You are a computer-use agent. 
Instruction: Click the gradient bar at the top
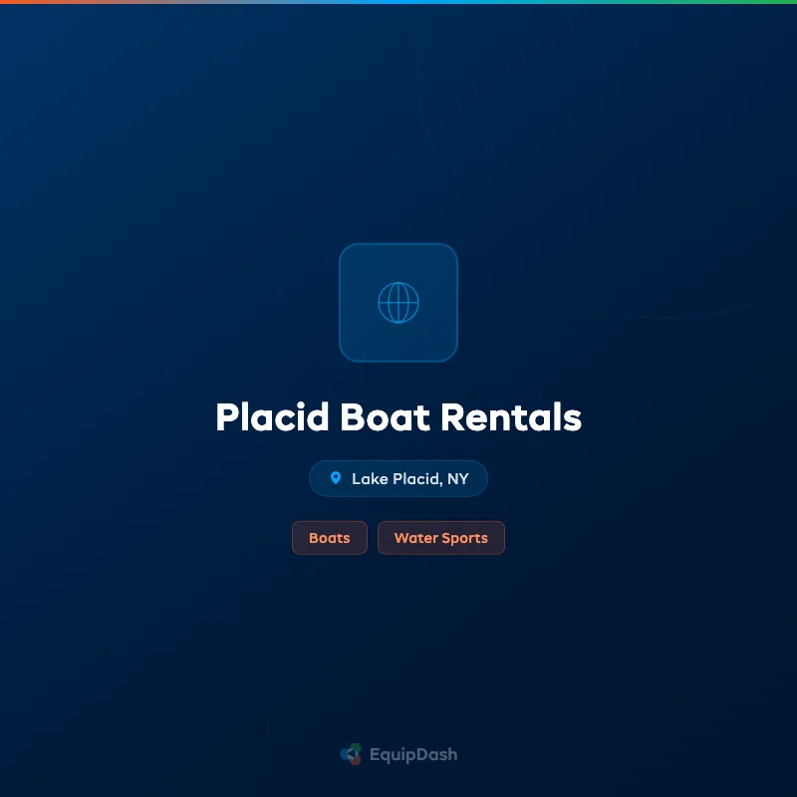(x=398, y=3)
